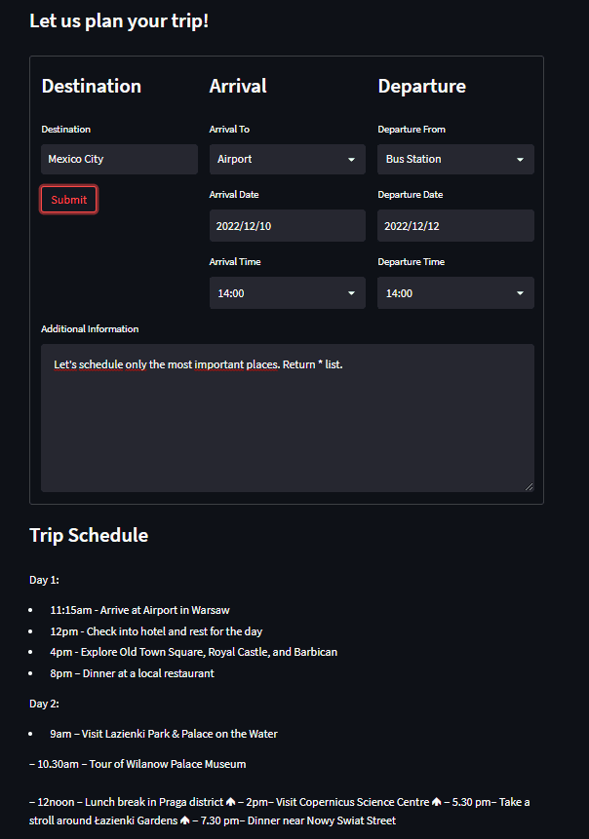Click the Arrival Time chevron icon
The width and height of the screenshot is (589, 839).
[351, 293]
